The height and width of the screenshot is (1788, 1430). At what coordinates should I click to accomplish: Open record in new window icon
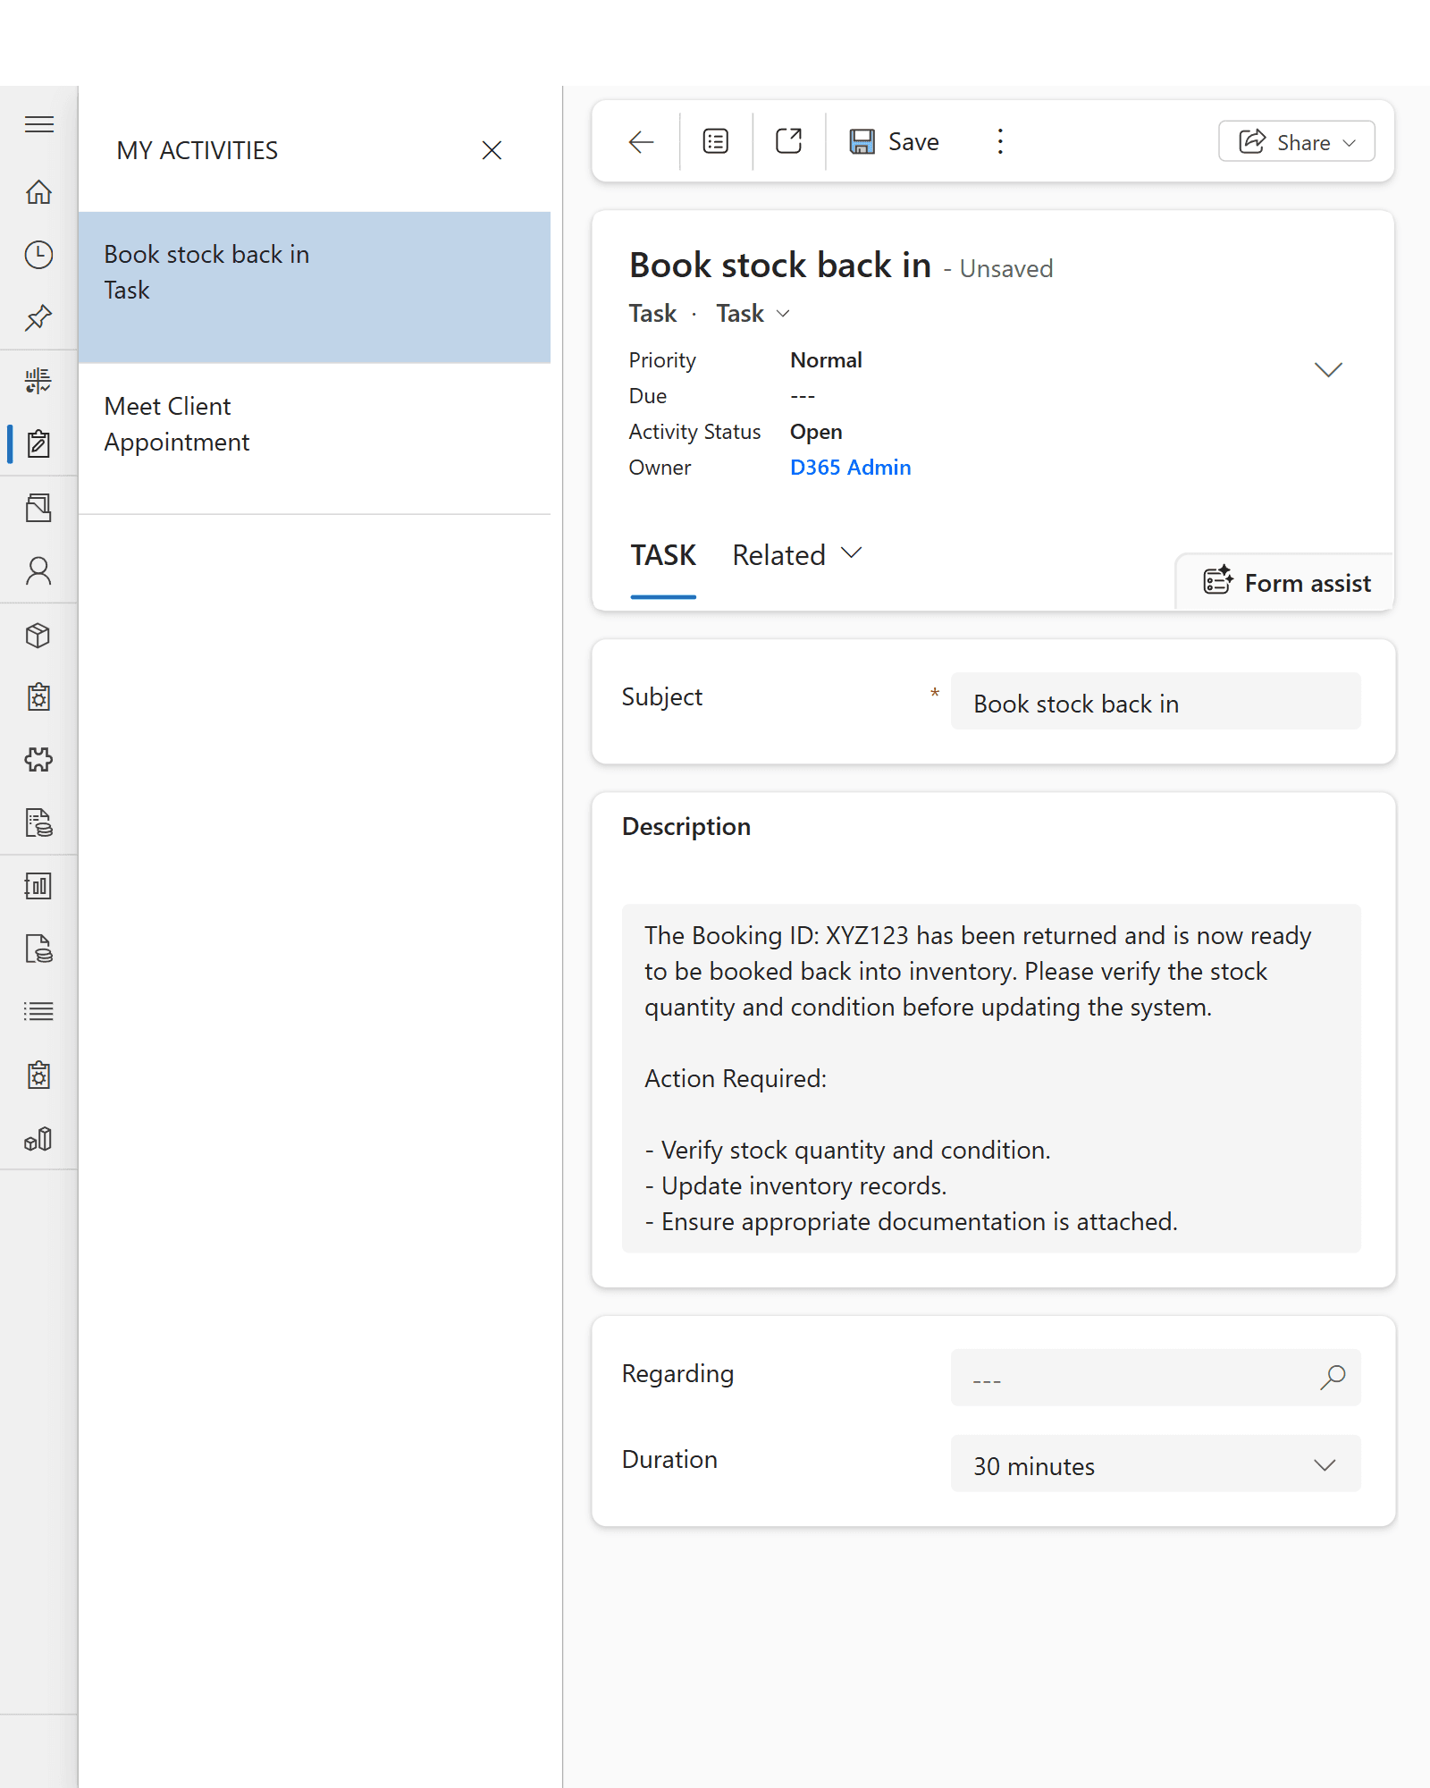point(788,142)
